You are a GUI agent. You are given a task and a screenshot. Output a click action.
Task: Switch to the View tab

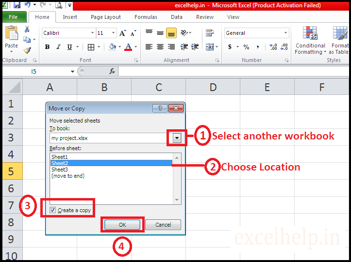(x=233, y=17)
